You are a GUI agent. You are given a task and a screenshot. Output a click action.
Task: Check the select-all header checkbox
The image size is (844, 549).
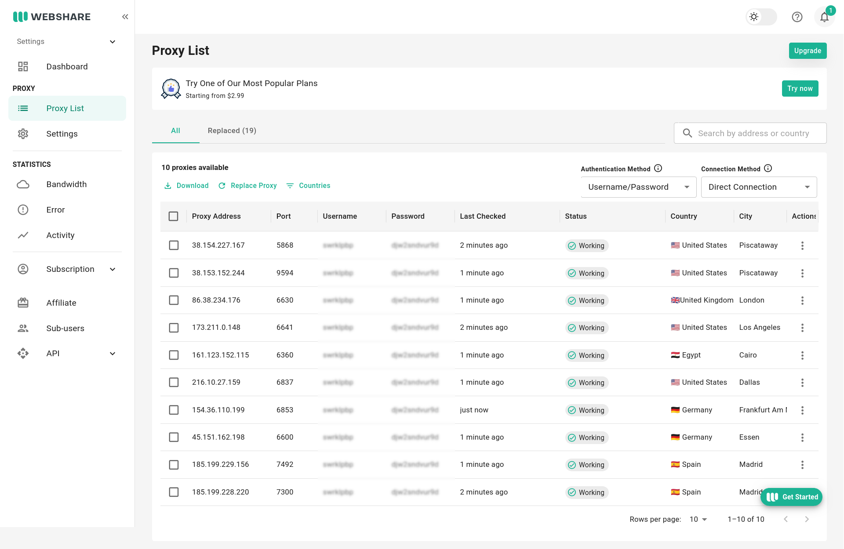point(174,217)
